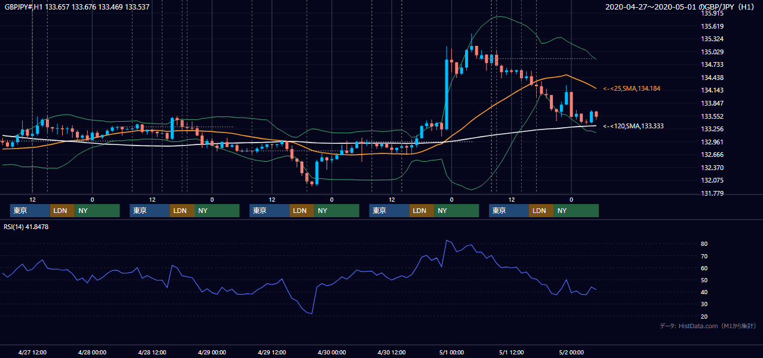Select the RSI(14) 41.8478 indicator label

(26, 227)
